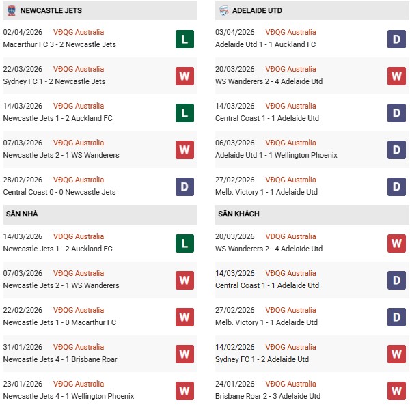The height and width of the screenshot is (407, 410).
Task: Open the NEWCASTLE JETS header title
Action: click(52, 11)
